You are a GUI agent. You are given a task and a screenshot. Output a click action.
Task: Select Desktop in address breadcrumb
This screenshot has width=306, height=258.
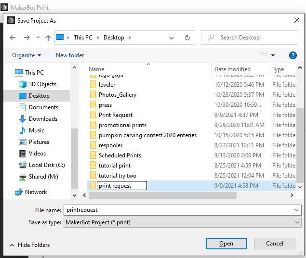point(114,38)
